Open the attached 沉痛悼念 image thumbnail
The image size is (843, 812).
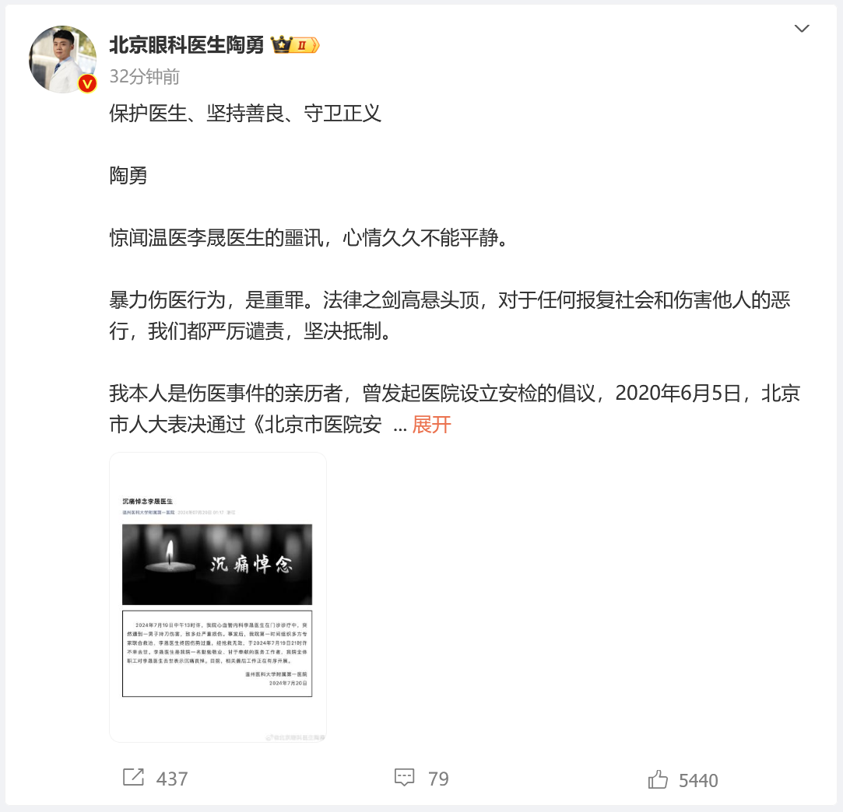[218, 597]
